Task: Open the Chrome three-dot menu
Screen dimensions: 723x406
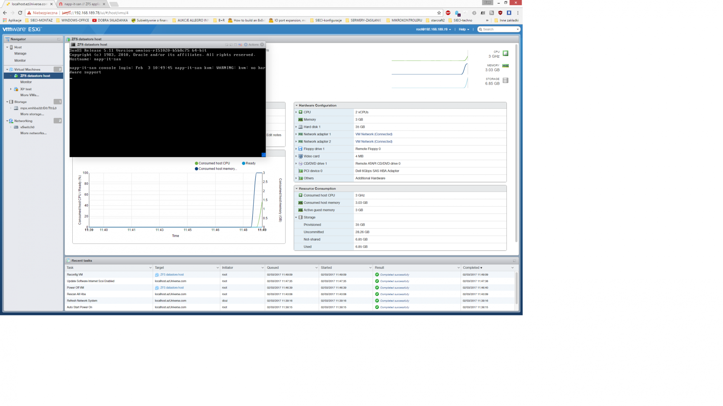Action: 518,13
